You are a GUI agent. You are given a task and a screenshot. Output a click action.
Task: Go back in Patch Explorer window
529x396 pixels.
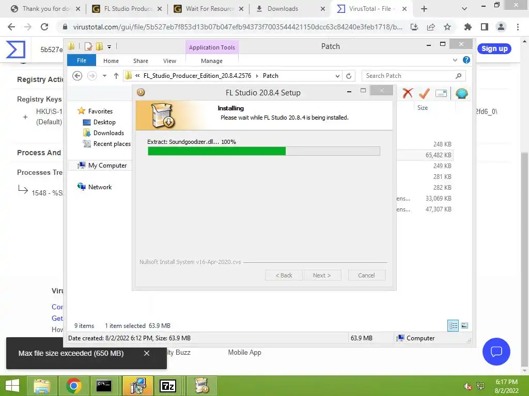77,76
